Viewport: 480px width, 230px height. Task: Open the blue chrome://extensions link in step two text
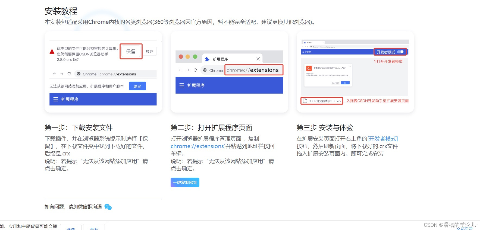click(197, 146)
